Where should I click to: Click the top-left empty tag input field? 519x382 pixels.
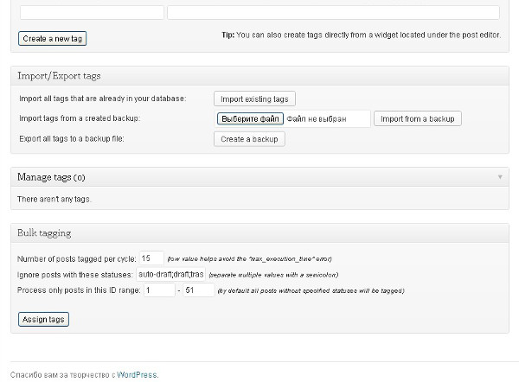pyautogui.click(x=92, y=13)
